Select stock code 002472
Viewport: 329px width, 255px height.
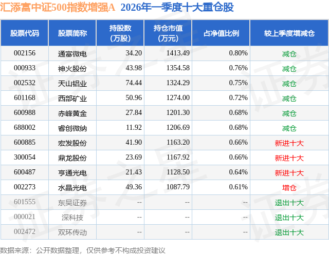pyautogui.click(x=25, y=231)
